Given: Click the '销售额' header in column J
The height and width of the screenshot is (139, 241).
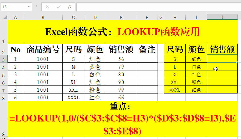Looking at the screenshot, I should point(222,50).
